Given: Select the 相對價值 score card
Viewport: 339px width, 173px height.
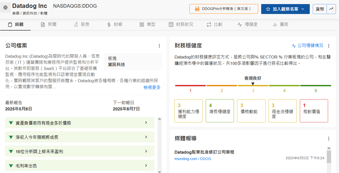Looking at the screenshot, I should click(314, 111).
